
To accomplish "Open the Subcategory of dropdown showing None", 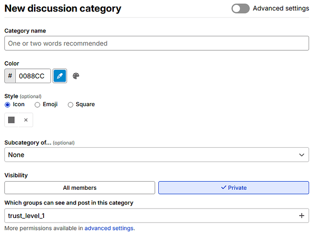I will (156, 155).
